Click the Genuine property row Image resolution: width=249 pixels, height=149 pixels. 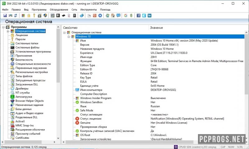[85, 123]
